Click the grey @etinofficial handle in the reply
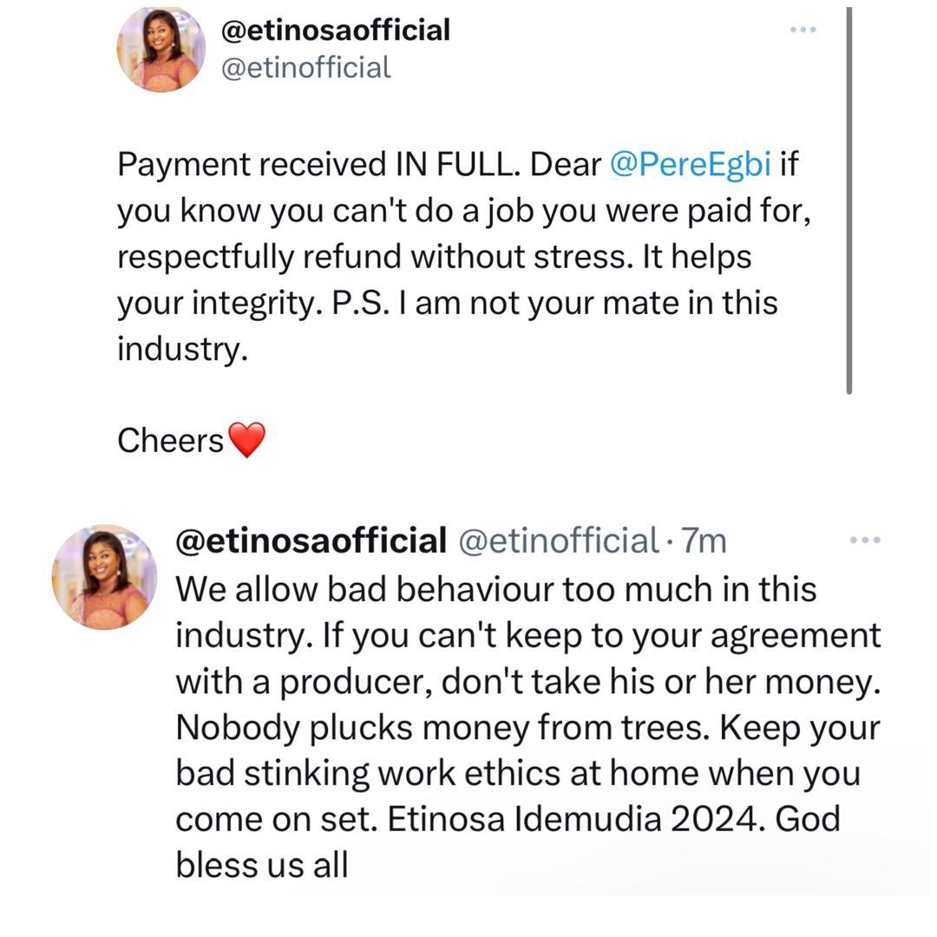The width and height of the screenshot is (937, 937). click(557, 541)
